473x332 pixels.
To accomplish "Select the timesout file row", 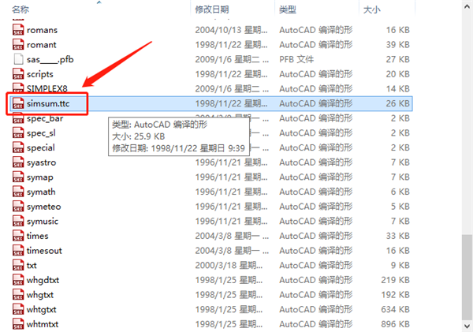I will pyautogui.click(x=211, y=251).
